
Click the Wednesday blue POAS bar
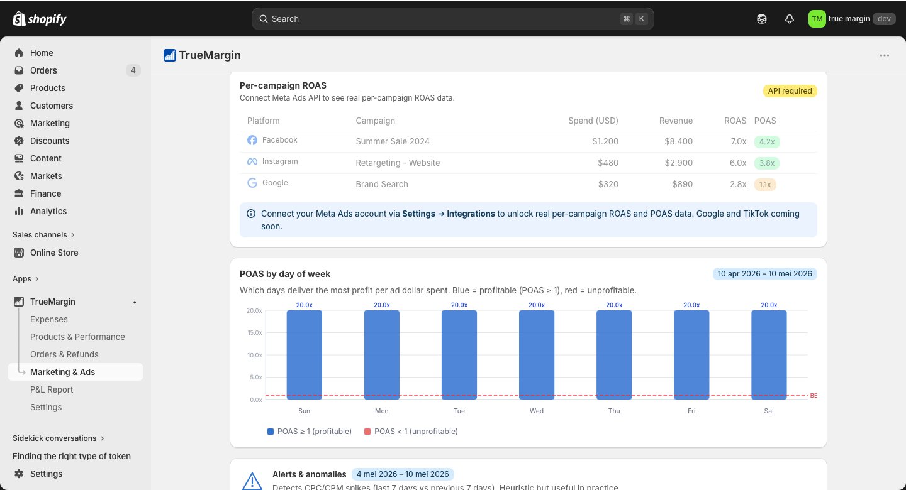pyautogui.click(x=537, y=355)
